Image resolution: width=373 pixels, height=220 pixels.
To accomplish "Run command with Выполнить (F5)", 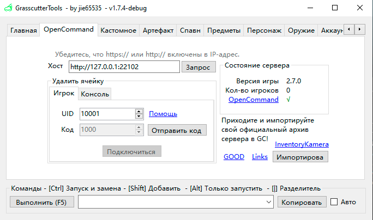I will coord(41,202).
